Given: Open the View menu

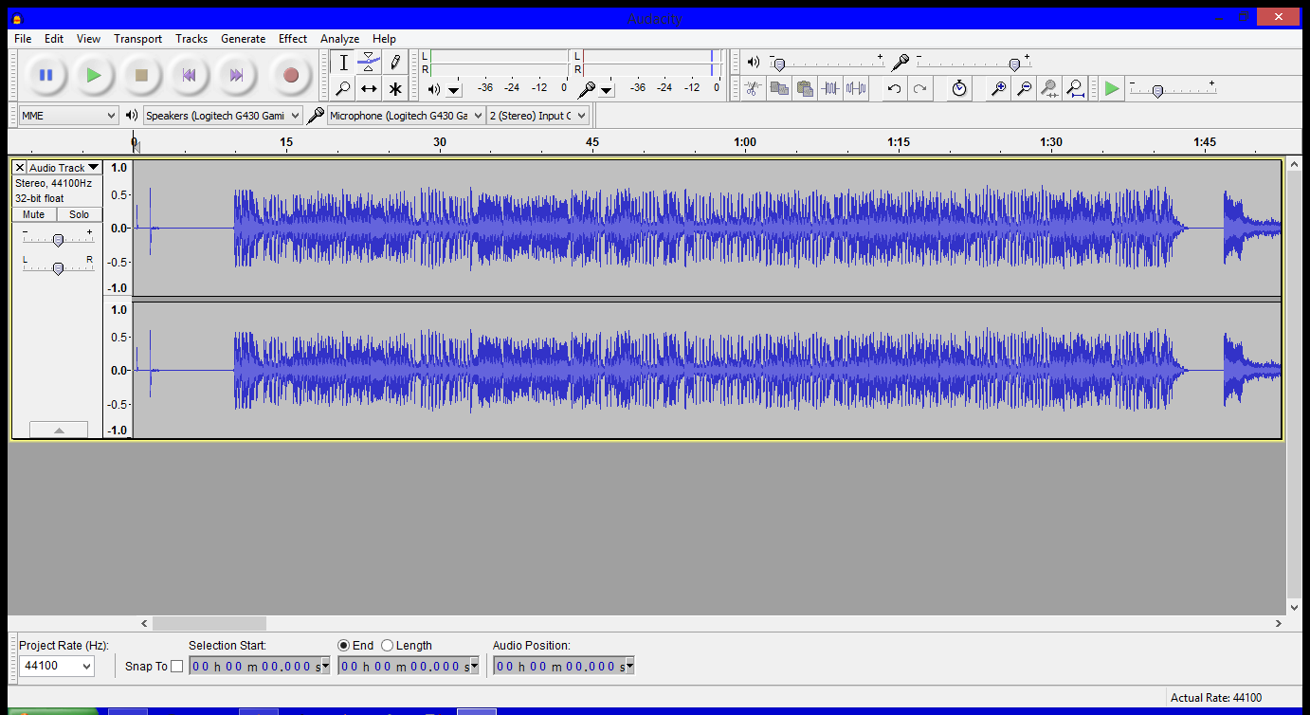Looking at the screenshot, I should pos(89,39).
